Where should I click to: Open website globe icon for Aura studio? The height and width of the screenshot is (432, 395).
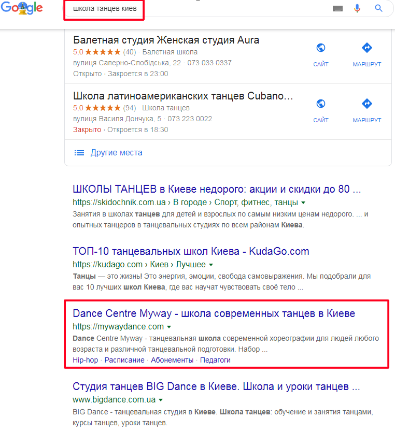[x=320, y=48]
